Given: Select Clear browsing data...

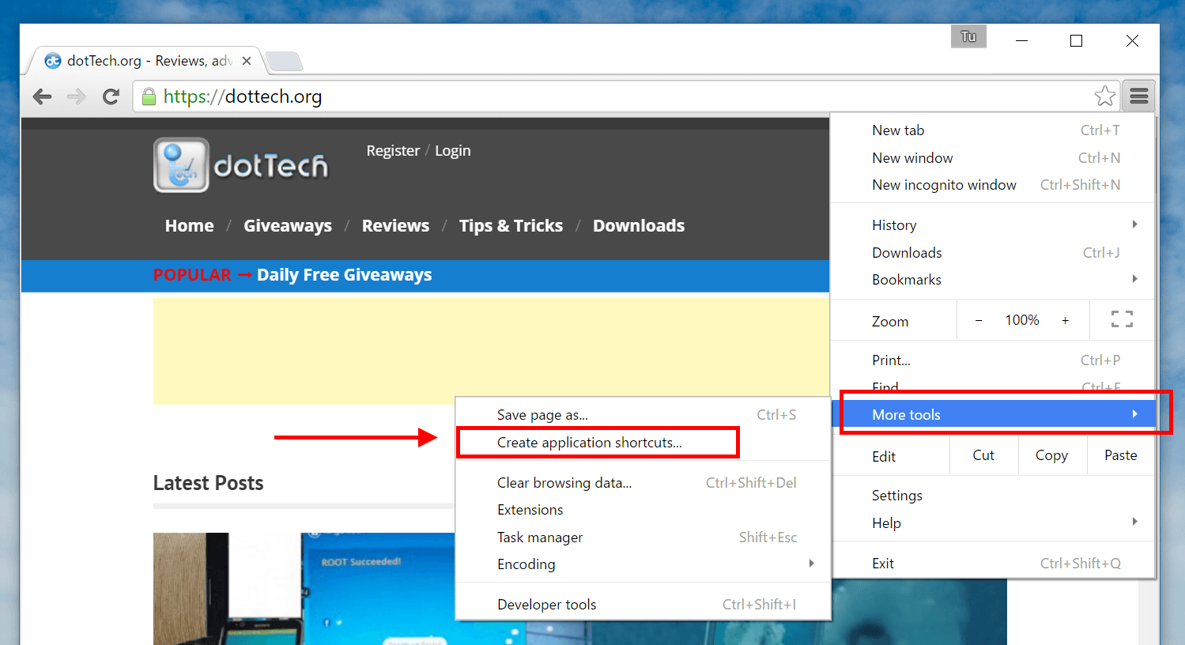Looking at the screenshot, I should coord(643,483).
